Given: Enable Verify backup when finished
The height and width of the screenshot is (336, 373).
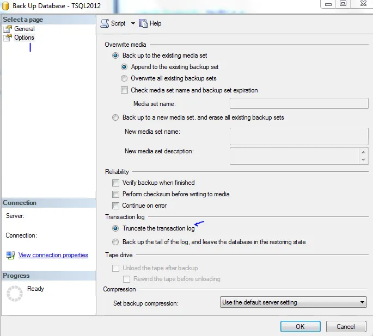Looking at the screenshot, I should [115, 183].
